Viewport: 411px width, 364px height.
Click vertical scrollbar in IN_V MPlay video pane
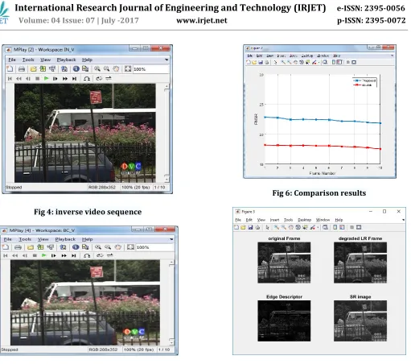[166, 133]
